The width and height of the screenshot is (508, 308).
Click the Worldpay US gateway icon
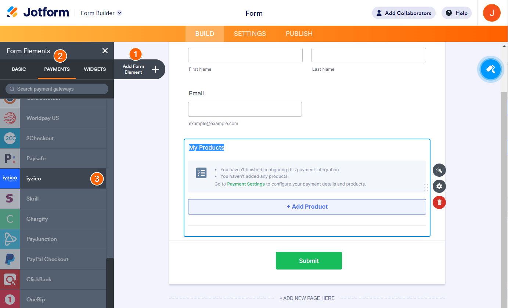[x=10, y=118]
